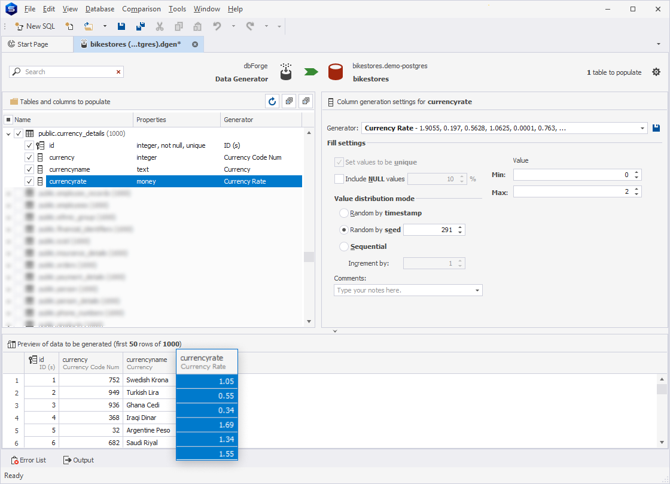Enable Include NULL values checkbox
670x484 pixels.
pyautogui.click(x=339, y=179)
